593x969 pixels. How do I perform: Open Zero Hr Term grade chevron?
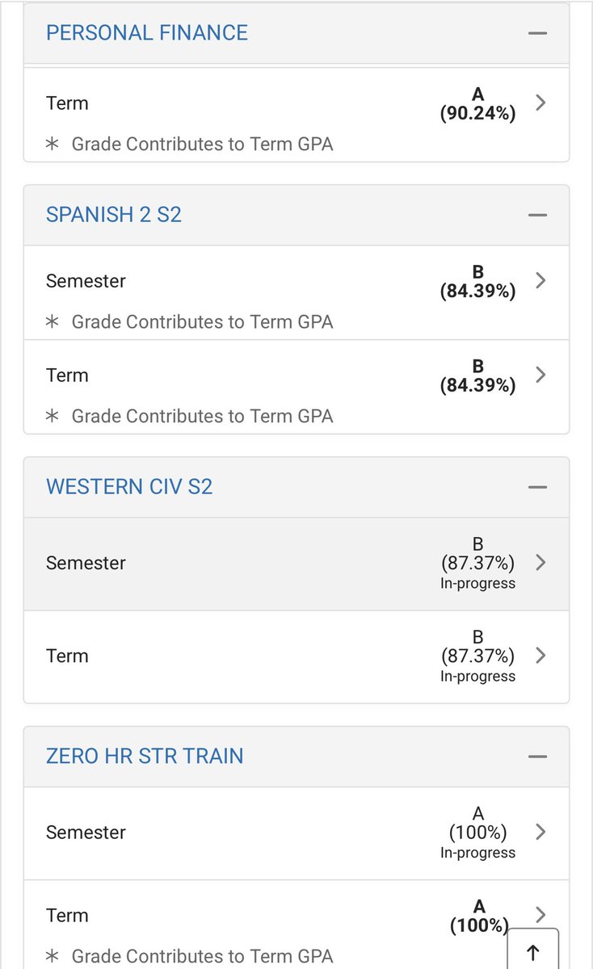[x=541, y=914]
